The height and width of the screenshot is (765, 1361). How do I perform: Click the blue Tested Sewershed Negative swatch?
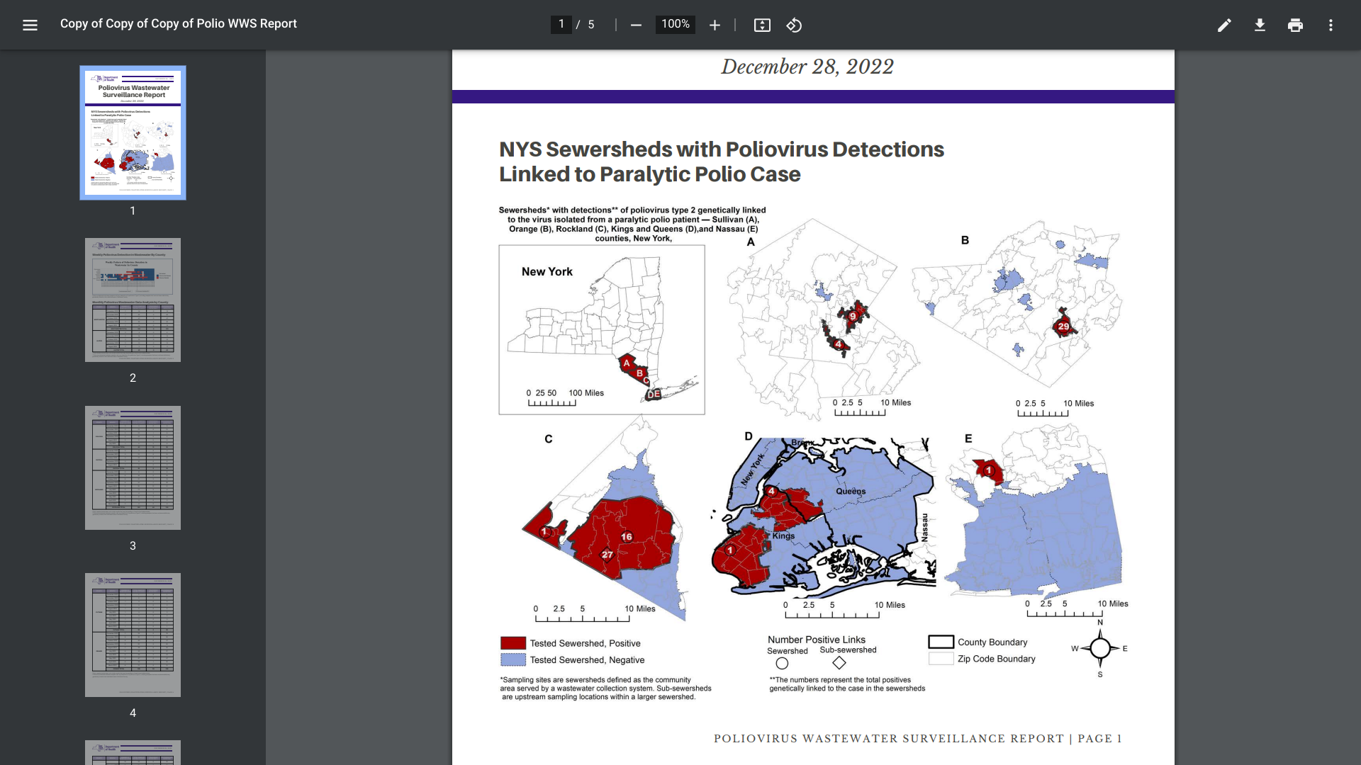click(x=513, y=659)
